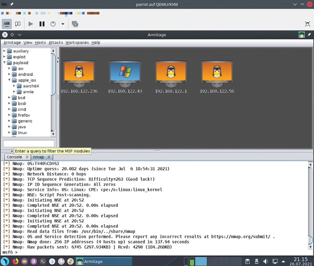Click the Armitage title bar app icon
Screen dimensions: 314x266
(x=301, y=35)
